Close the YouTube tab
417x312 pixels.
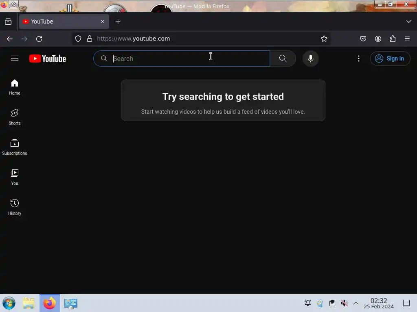pos(103,22)
